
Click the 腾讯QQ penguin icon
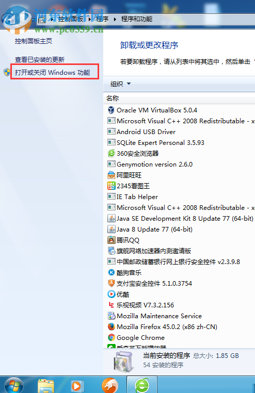[111, 240]
